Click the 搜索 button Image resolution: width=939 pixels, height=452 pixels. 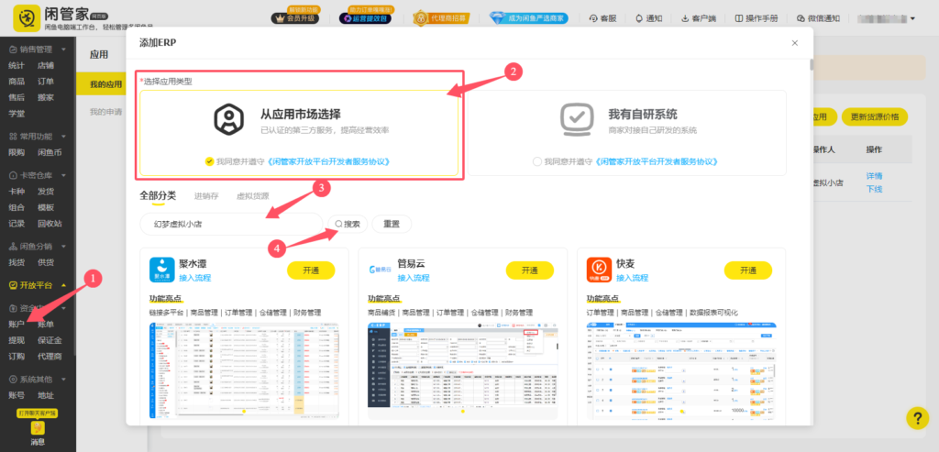348,224
